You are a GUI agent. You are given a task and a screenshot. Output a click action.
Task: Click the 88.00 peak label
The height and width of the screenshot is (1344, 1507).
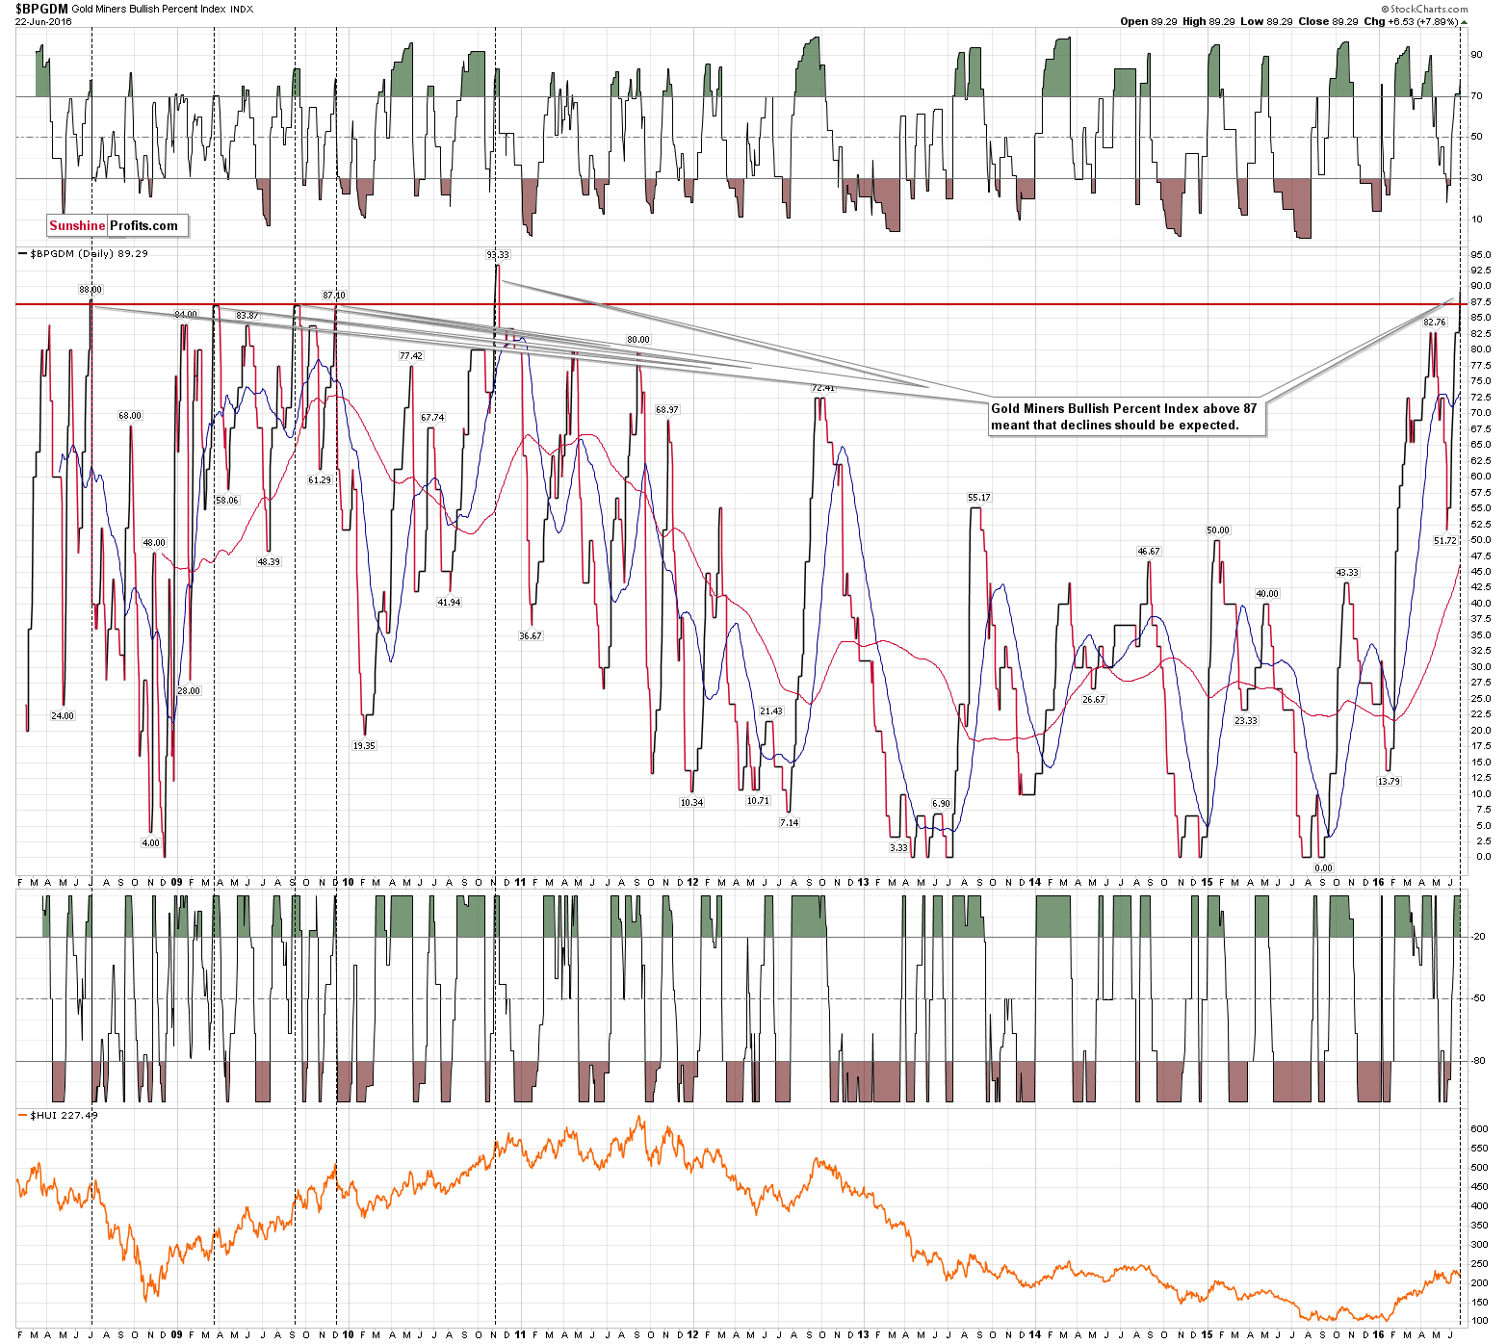point(91,289)
